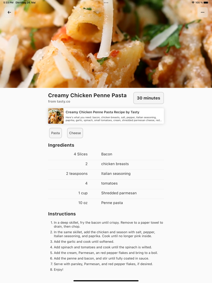Screen dimensions: 212x283
Task: Tap the battery indicator icon
Action: pyautogui.click(x=206, y=2)
